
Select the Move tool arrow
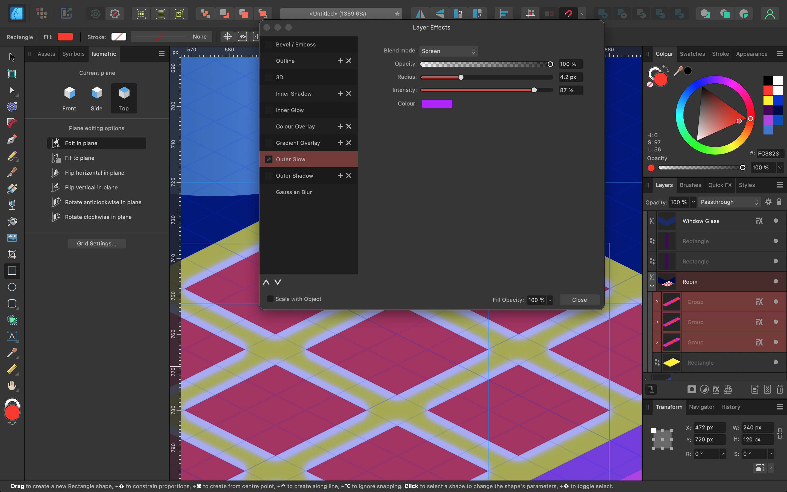coord(12,57)
